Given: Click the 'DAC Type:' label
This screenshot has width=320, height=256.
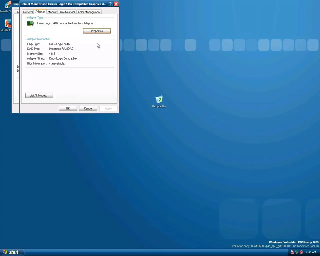Looking at the screenshot, I should [33, 49].
